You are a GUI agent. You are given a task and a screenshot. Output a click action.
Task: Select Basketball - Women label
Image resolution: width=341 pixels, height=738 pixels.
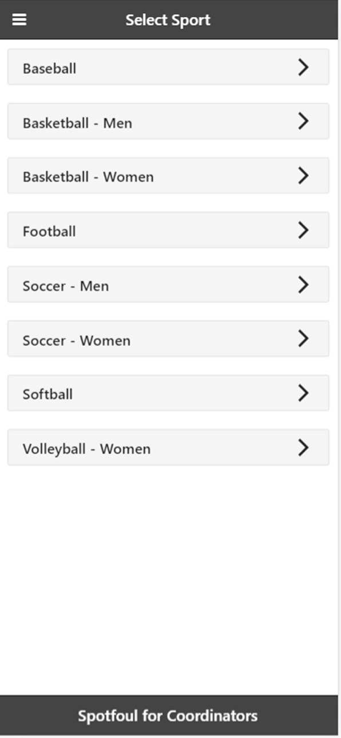(88, 177)
